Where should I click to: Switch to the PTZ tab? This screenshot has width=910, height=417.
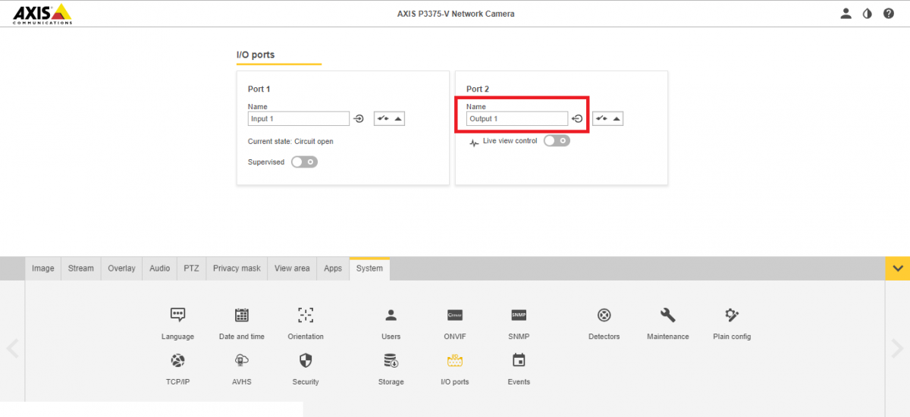[191, 268]
